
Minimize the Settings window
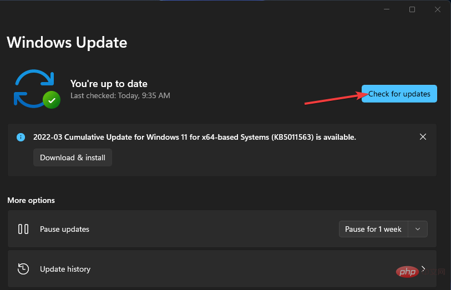[x=387, y=9]
